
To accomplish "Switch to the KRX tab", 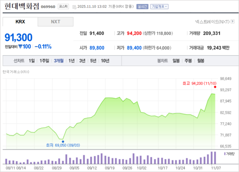I will coord(20,22).
